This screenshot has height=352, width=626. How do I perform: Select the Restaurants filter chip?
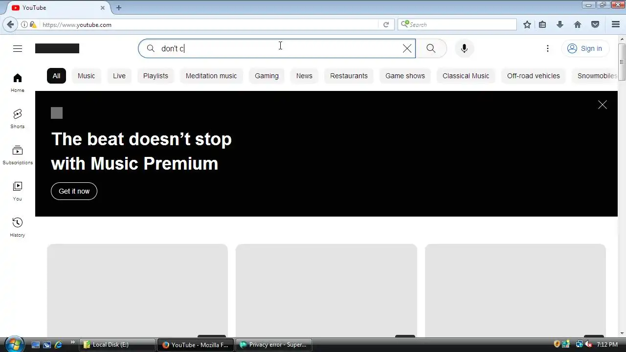tap(349, 76)
